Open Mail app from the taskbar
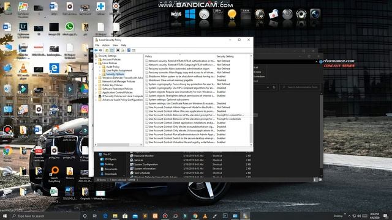 [135, 216]
